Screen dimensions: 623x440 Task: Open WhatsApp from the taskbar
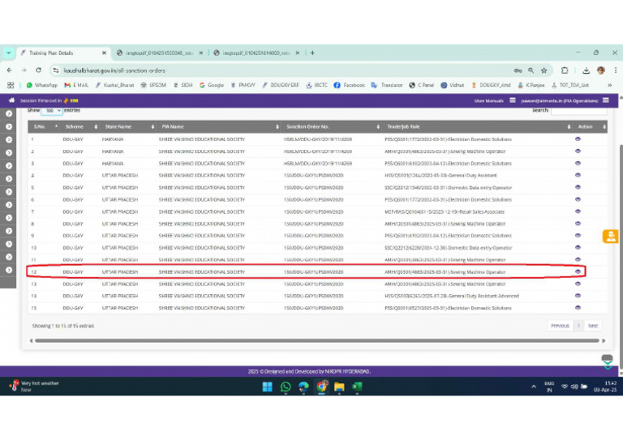coord(286,387)
